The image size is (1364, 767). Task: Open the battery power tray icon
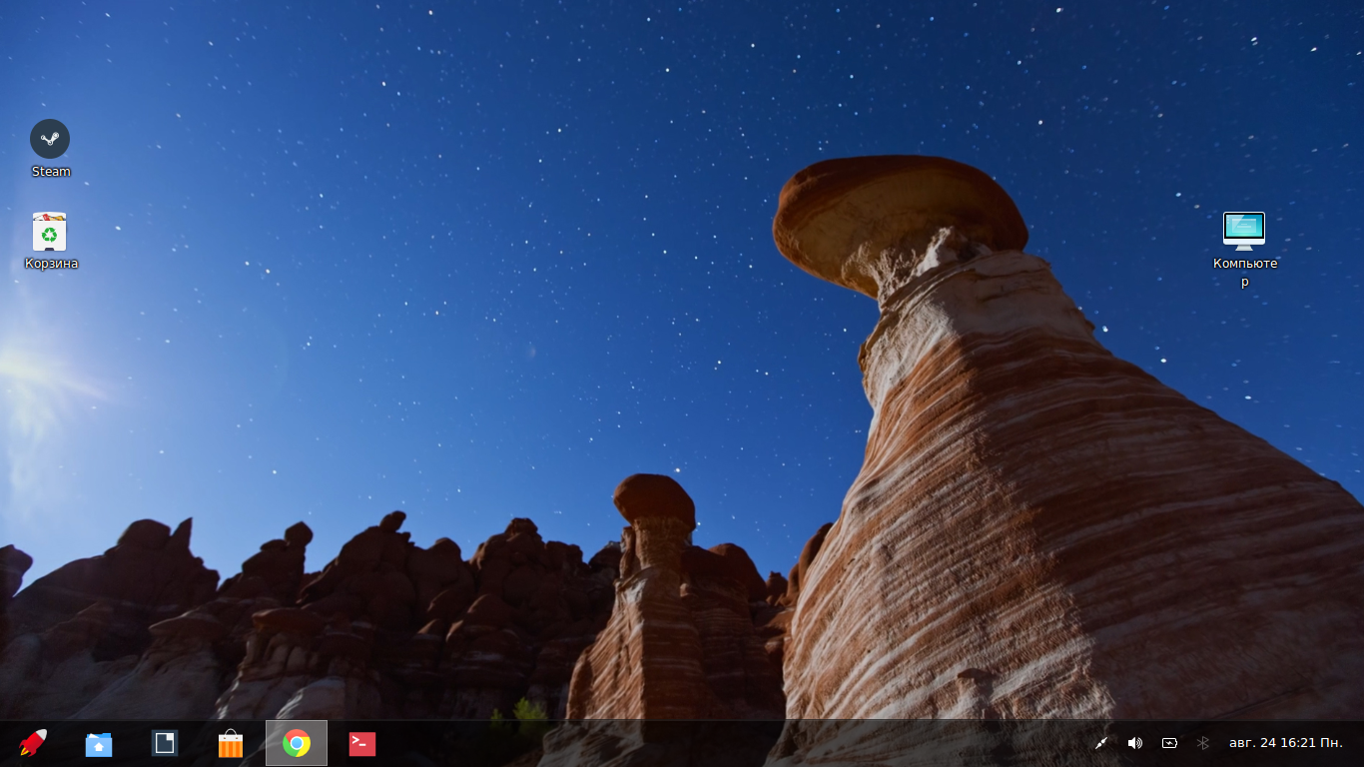(1169, 743)
